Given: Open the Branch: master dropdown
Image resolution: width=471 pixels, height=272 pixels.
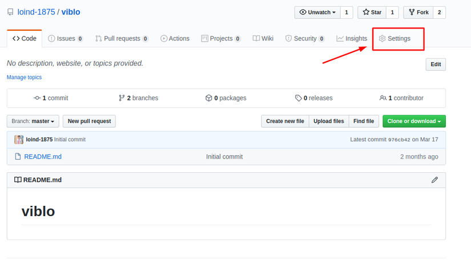Looking at the screenshot, I should [x=33, y=121].
